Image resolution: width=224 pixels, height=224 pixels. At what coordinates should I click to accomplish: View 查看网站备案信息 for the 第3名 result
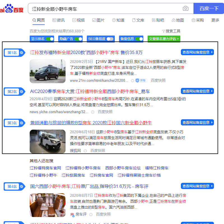click(197, 122)
